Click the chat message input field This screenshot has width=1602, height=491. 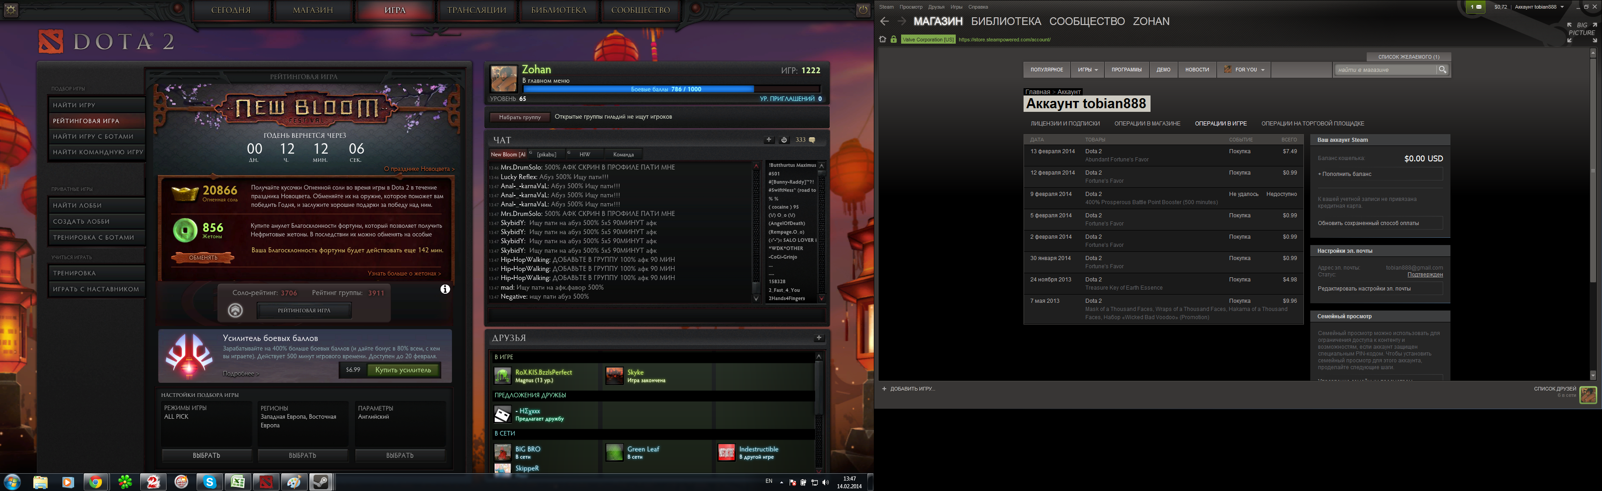(657, 315)
